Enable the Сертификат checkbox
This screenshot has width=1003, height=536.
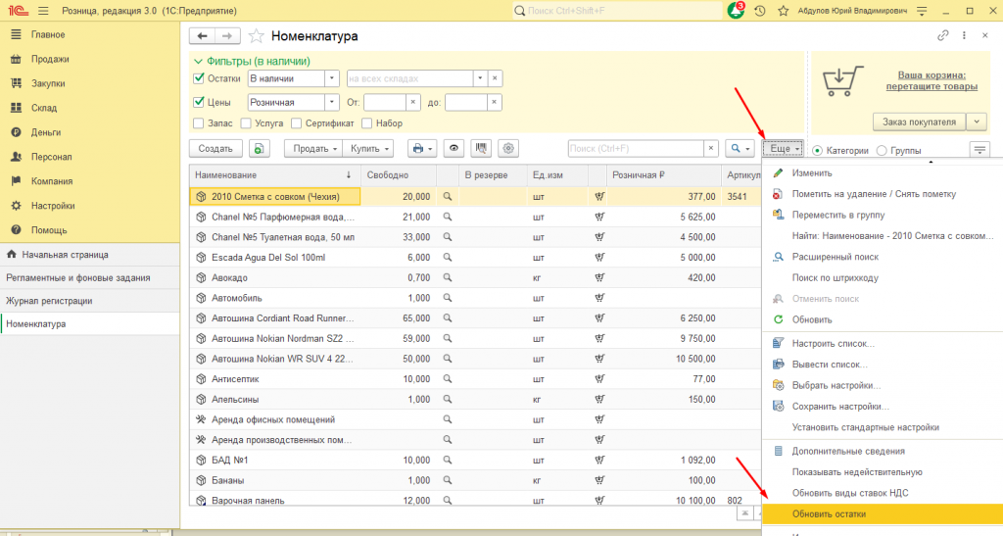(x=296, y=122)
